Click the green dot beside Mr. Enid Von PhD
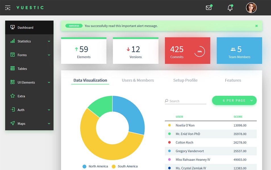This screenshot has height=170, width=271. point(169,134)
